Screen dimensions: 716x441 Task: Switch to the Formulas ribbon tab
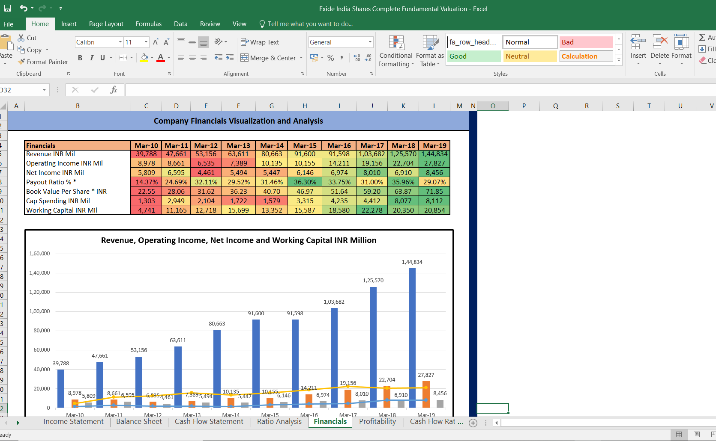point(149,24)
